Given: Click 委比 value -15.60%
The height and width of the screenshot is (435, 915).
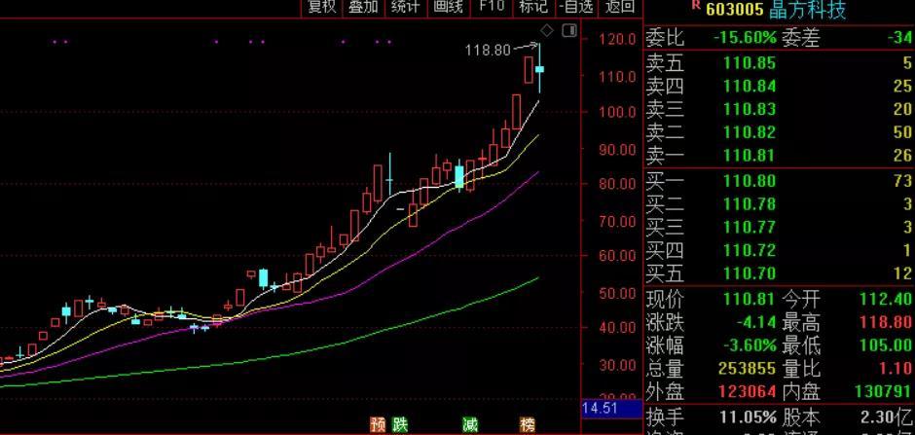Looking at the screenshot, I should coord(745,39).
